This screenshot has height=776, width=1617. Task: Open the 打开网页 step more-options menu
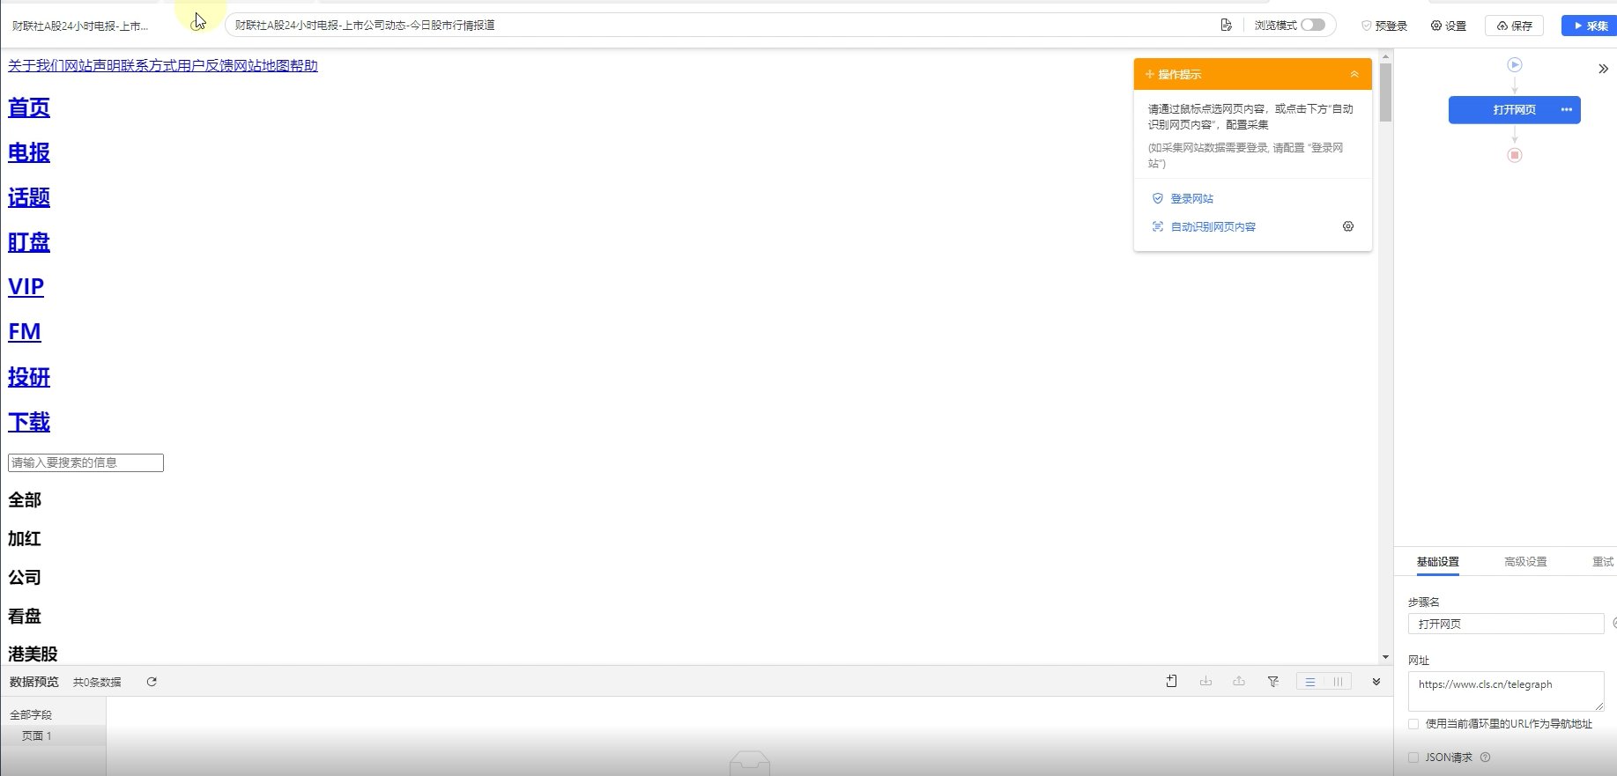pyautogui.click(x=1566, y=110)
